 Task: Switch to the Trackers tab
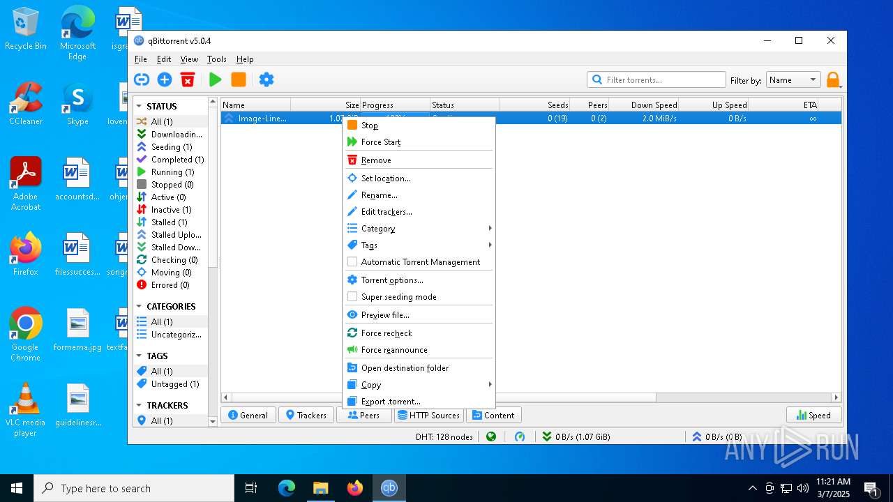pos(306,415)
